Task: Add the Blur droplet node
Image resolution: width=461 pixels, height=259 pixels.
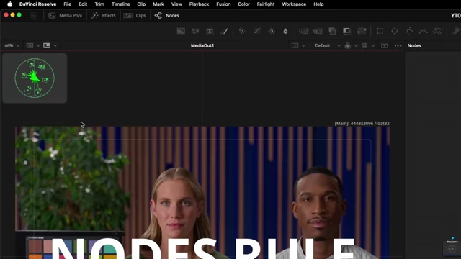Action: point(285,31)
